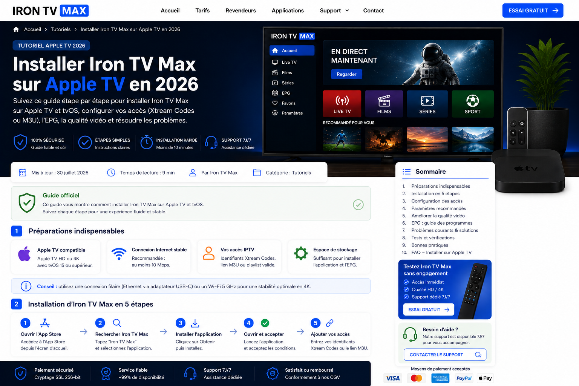The height and width of the screenshot is (386, 579).
Task: Click the Iron TV Max logo
Action: 51,11
